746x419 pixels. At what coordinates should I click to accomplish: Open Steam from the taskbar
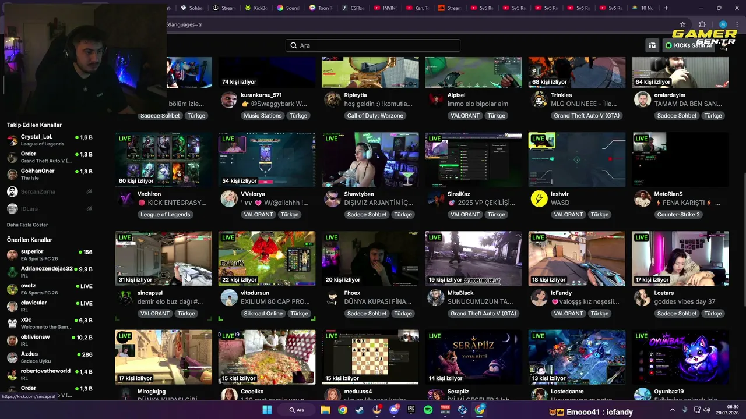click(360, 410)
